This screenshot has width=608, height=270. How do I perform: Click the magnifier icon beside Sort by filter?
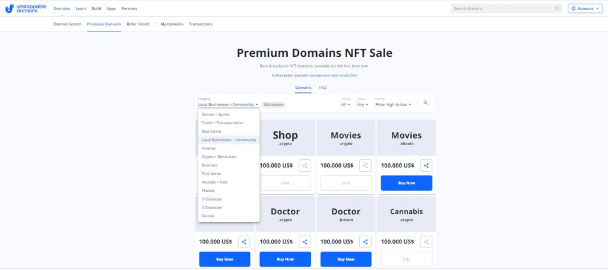point(425,103)
